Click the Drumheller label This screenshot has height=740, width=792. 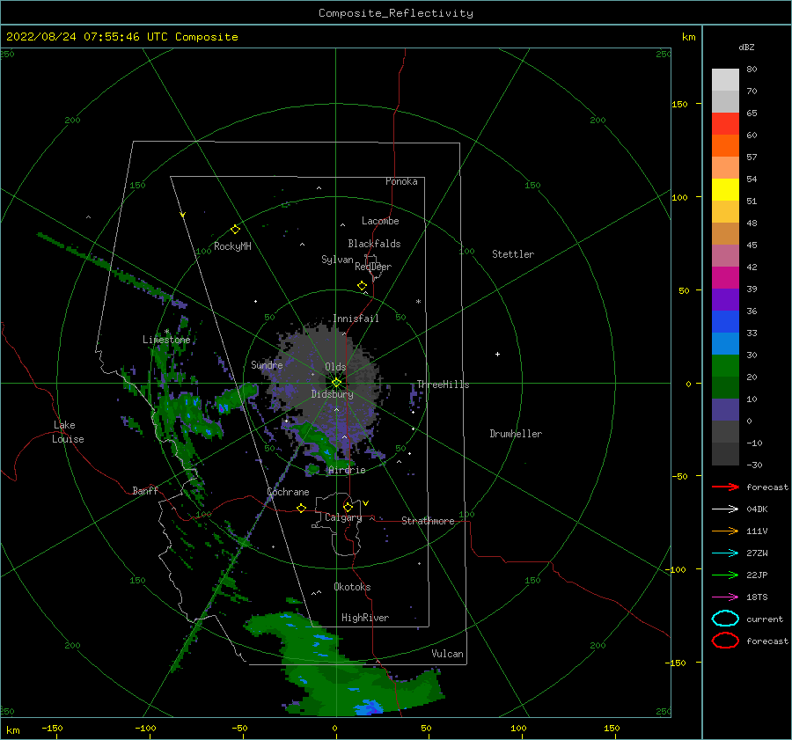coord(516,434)
